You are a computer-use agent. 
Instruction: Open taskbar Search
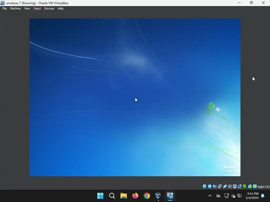pos(112,196)
